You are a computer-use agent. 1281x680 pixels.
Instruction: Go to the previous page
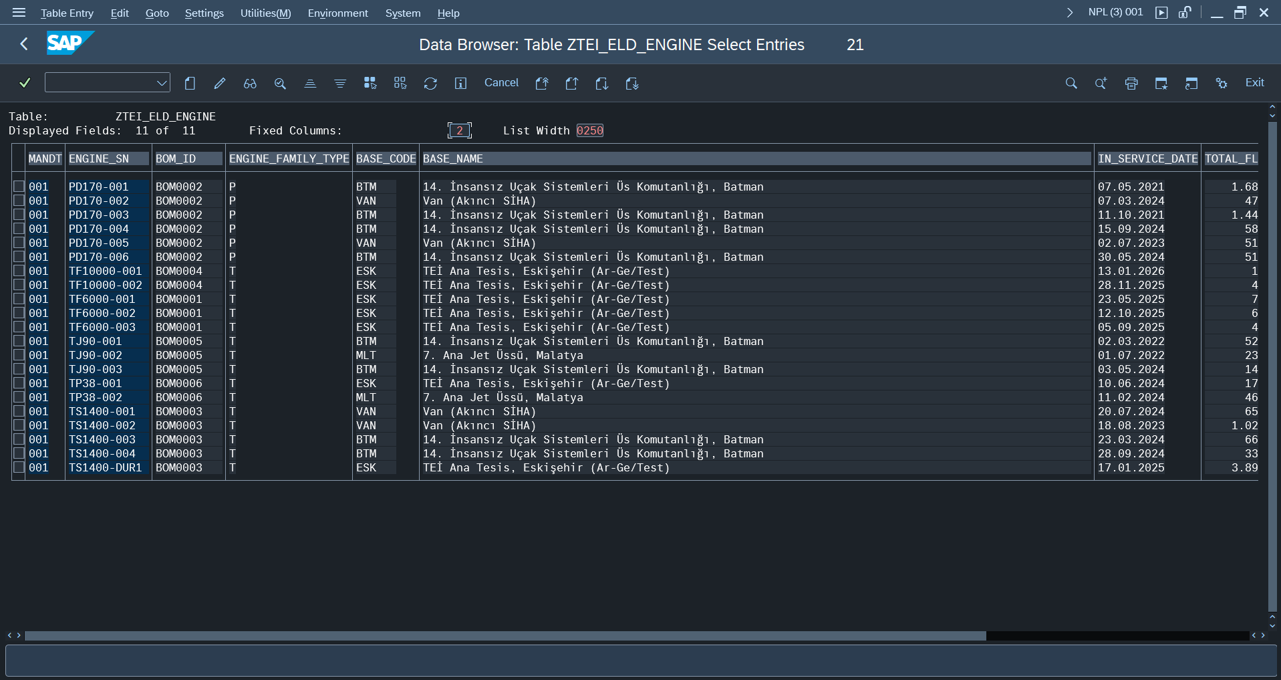coord(572,83)
